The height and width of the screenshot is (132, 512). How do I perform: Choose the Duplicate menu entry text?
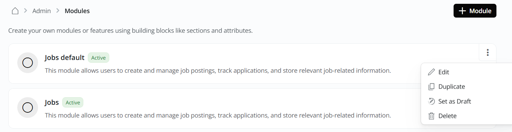tap(452, 87)
